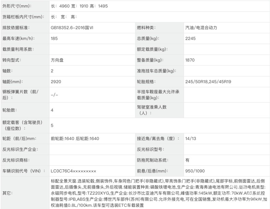Click the 整备质量(kg) label
Screen dimensions: 270x209
point(150,60)
